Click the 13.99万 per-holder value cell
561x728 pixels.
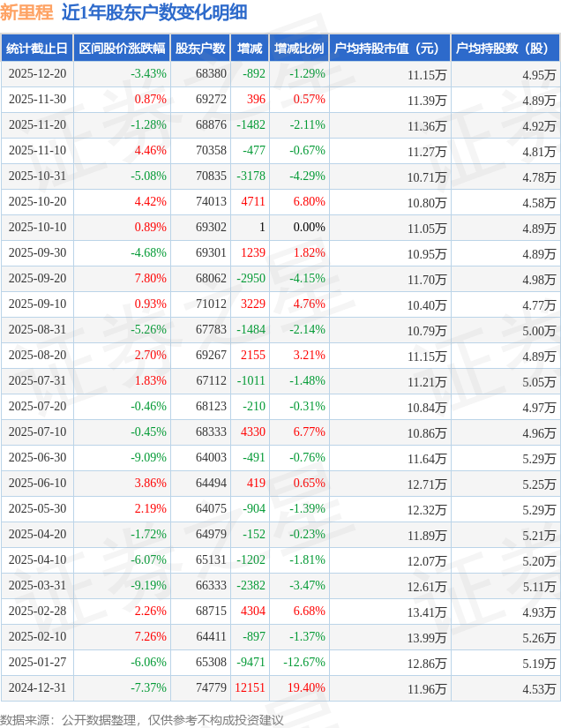click(427, 637)
